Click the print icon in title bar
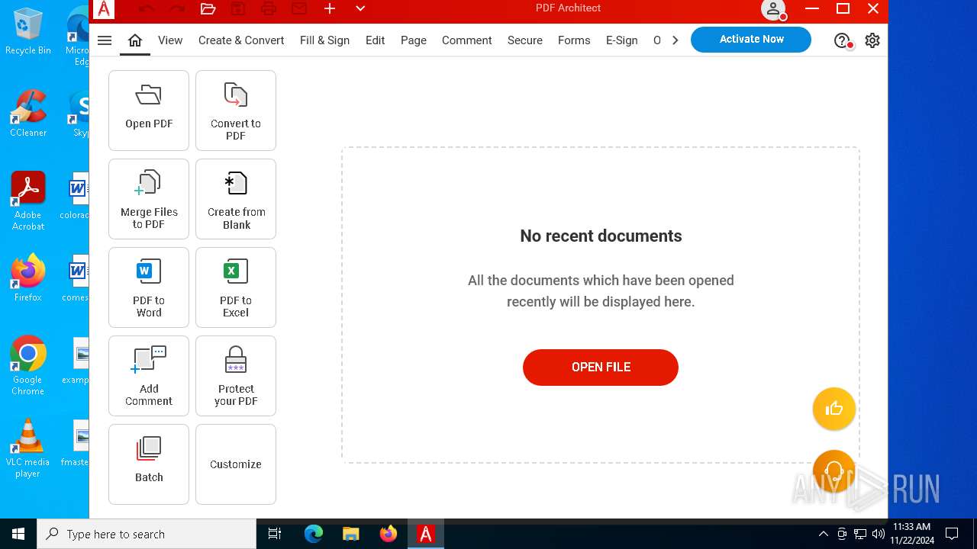Viewport: 977px width, 549px height. click(269, 8)
